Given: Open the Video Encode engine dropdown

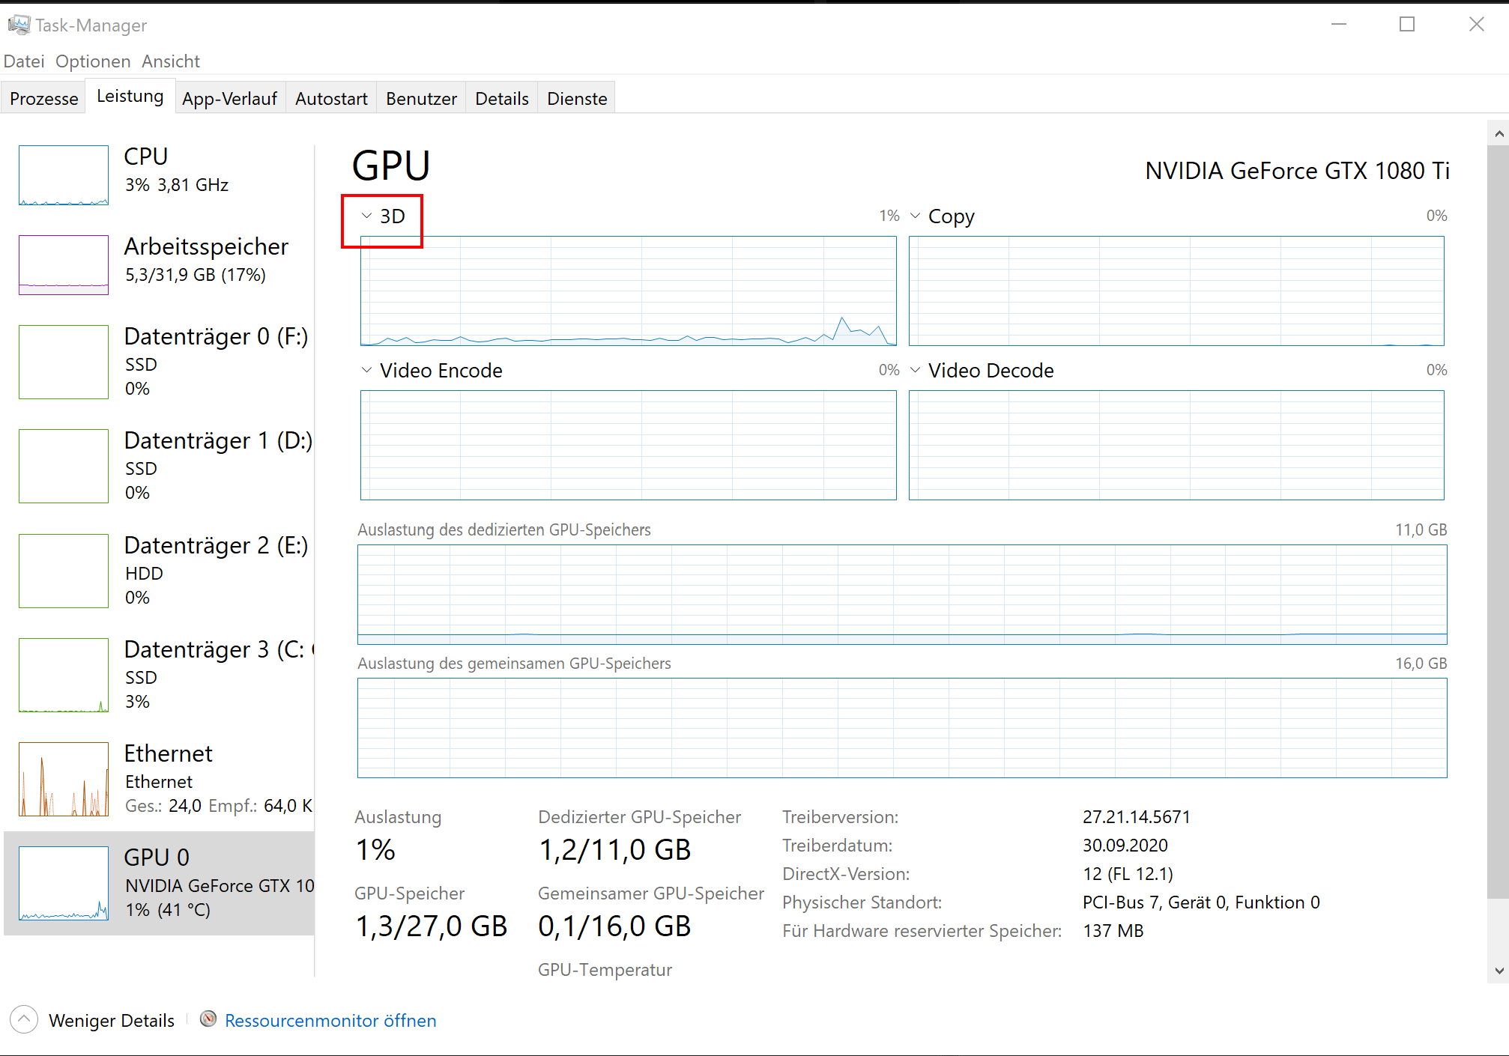Looking at the screenshot, I should [x=431, y=371].
